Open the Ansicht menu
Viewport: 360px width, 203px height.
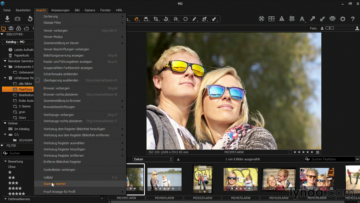41,10
